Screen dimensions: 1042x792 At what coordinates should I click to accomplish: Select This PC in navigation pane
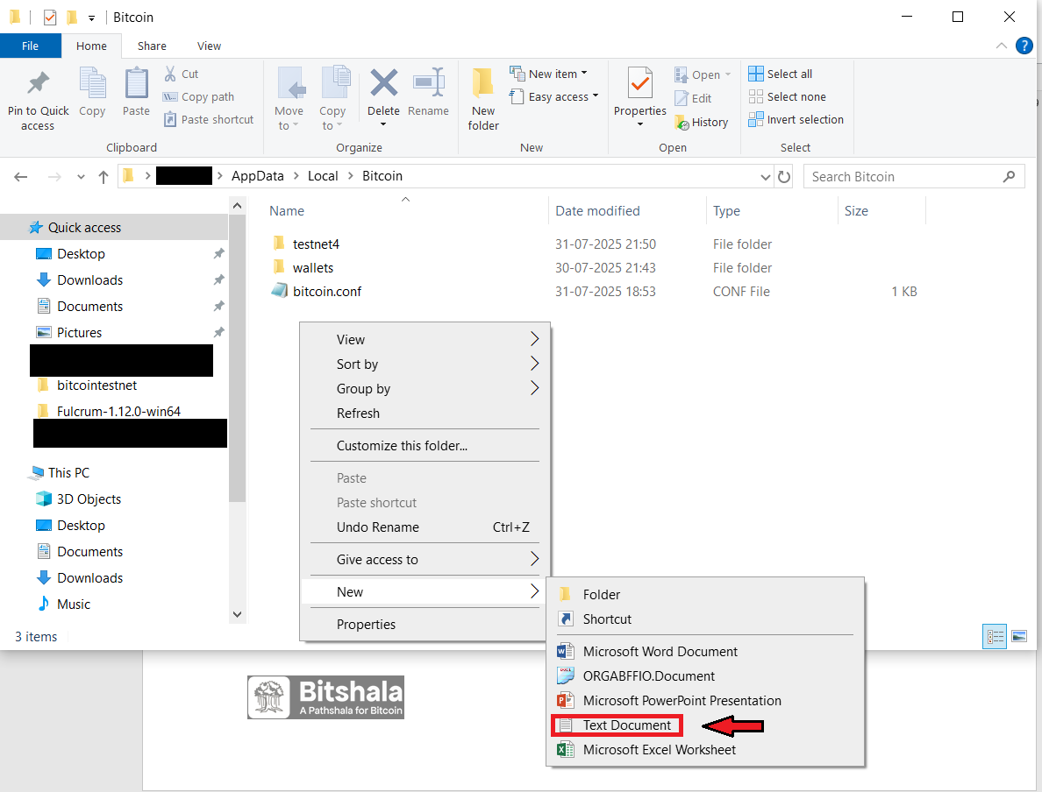click(x=68, y=473)
